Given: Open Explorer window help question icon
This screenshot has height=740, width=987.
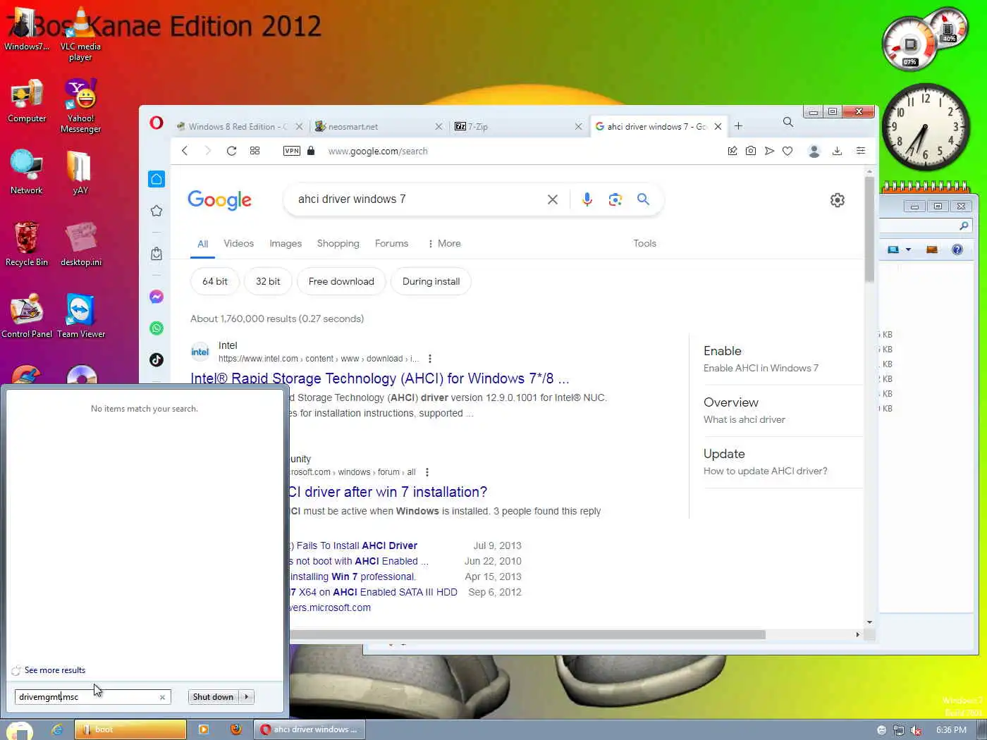Looking at the screenshot, I should [x=957, y=249].
